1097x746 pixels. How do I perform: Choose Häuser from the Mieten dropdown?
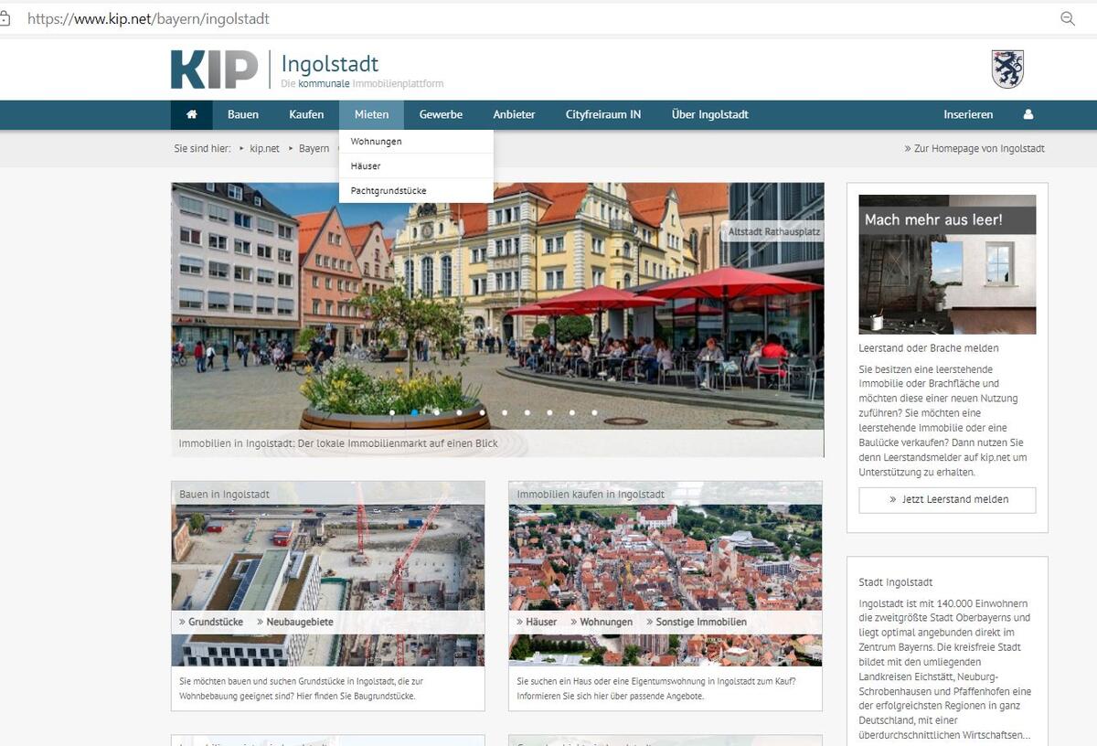366,166
